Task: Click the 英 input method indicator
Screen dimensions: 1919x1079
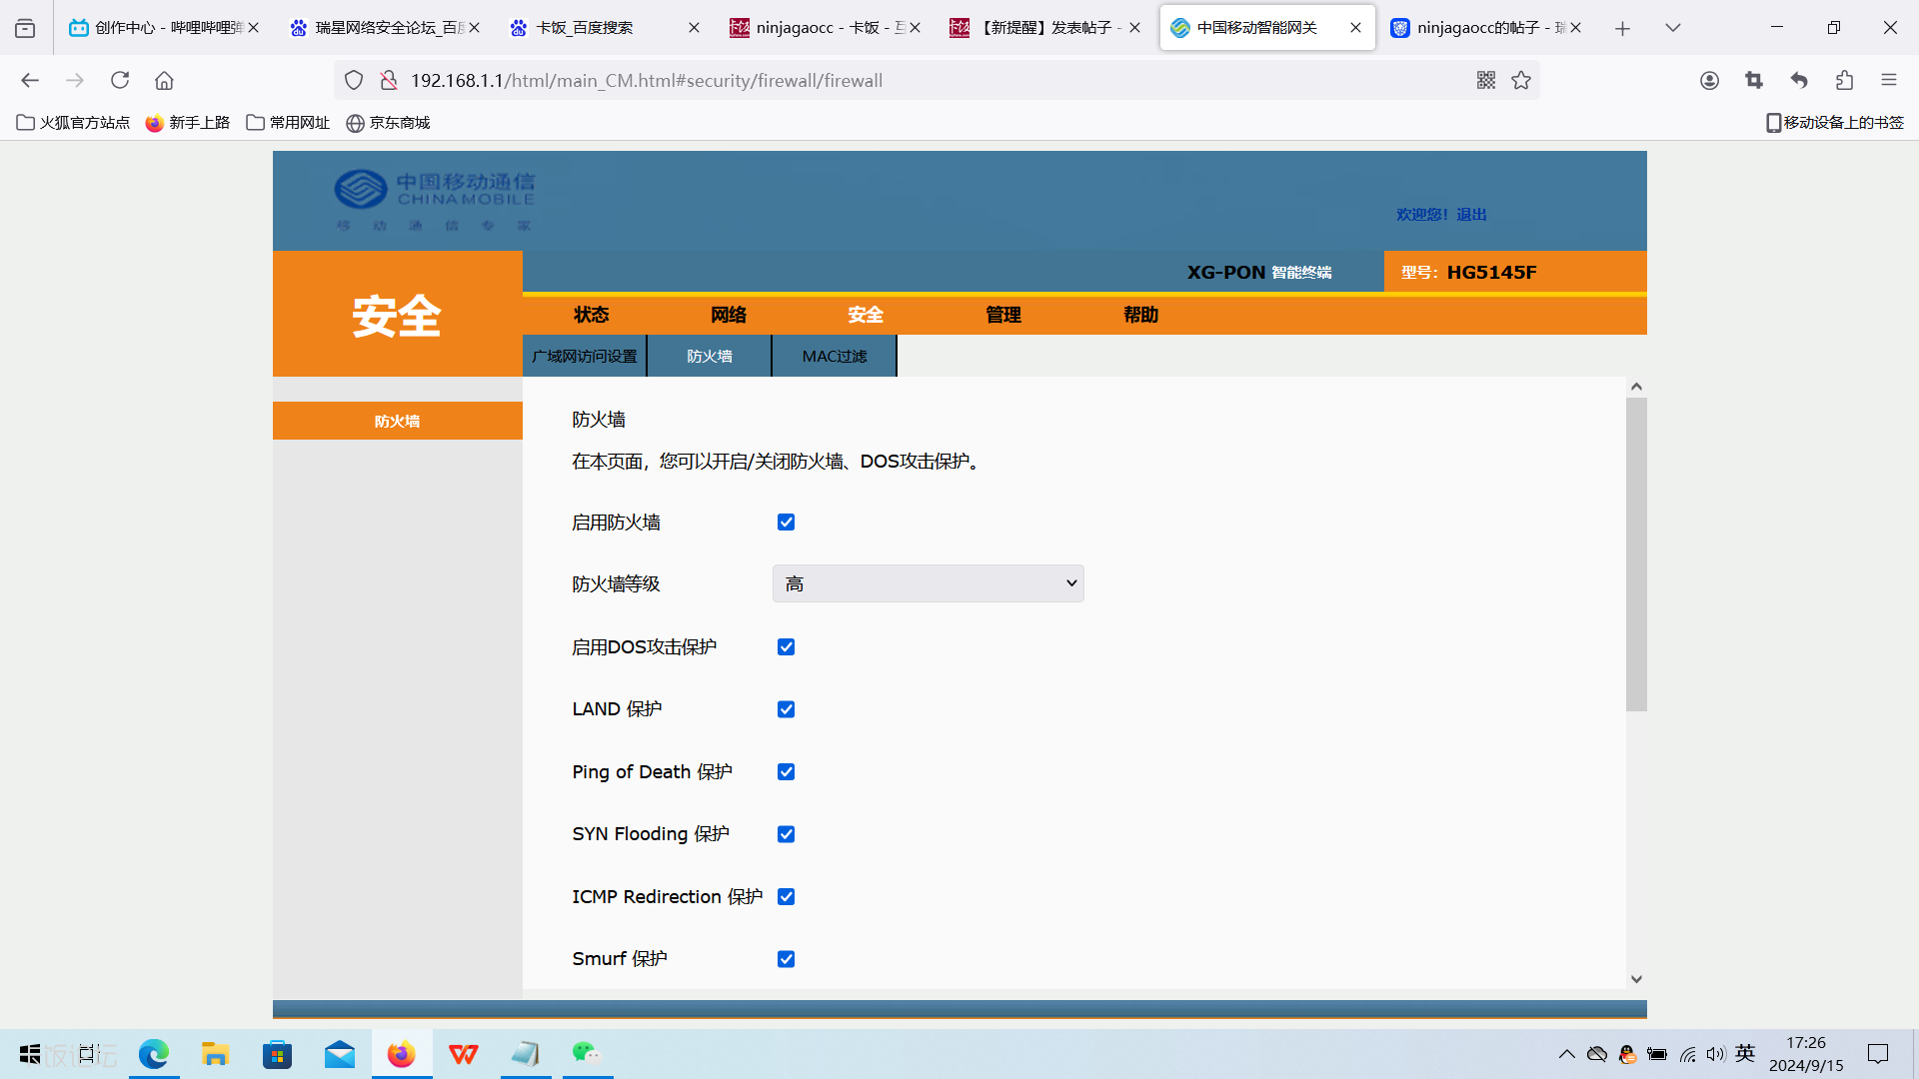Action: (x=1745, y=1053)
